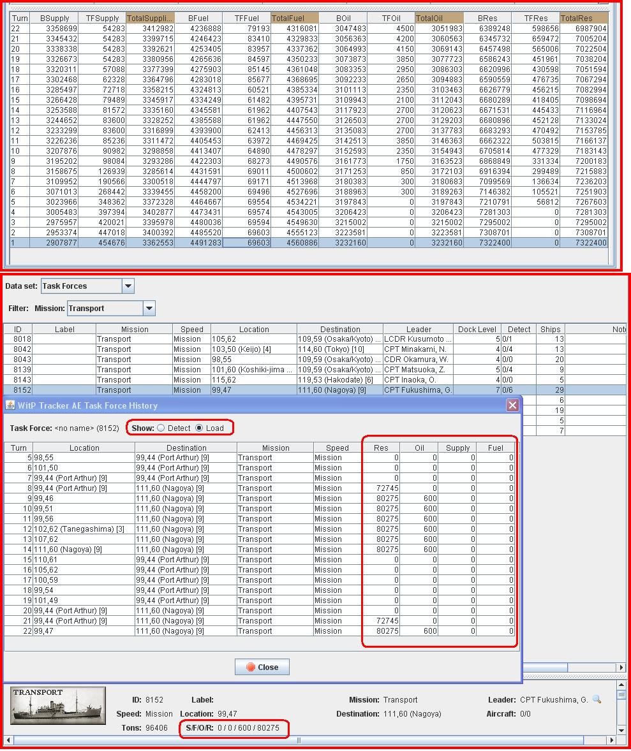
Task: Click the task force Detect column header
Action: (x=519, y=329)
